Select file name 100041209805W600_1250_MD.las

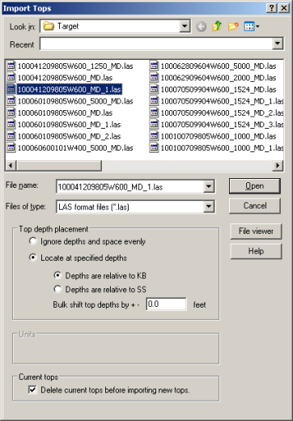point(75,66)
